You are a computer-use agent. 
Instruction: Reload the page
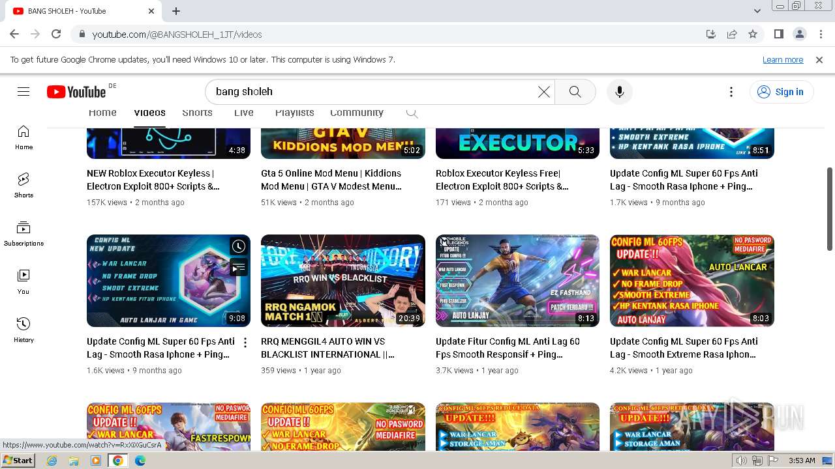[x=56, y=34]
